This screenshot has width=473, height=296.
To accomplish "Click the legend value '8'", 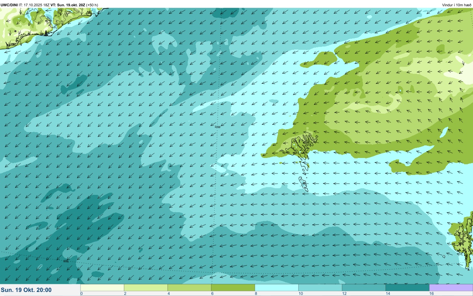I will [256, 293].
